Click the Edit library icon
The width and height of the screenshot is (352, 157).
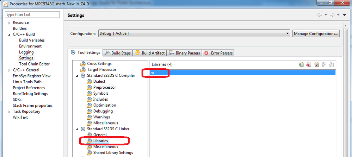pyautogui.click(x=316, y=64)
